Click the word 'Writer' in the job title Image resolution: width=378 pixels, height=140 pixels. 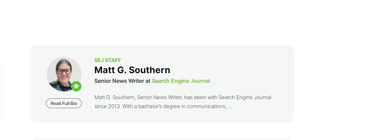(136, 81)
